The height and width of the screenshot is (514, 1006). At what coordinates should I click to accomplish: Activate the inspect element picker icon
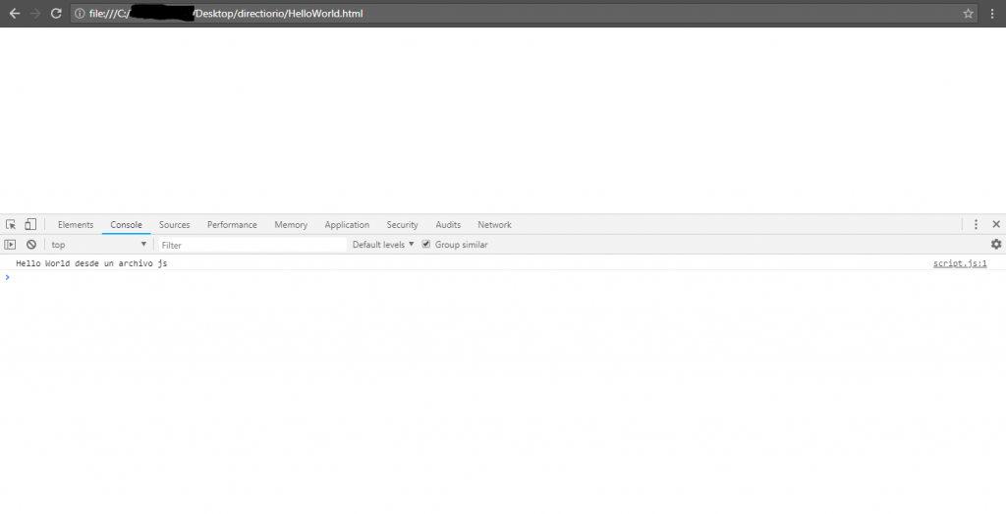pyautogui.click(x=11, y=225)
